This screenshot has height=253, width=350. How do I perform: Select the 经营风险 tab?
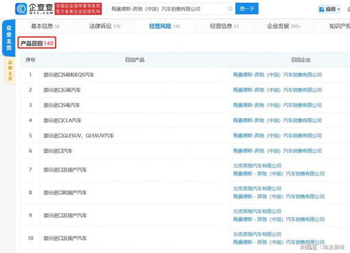click(164, 26)
